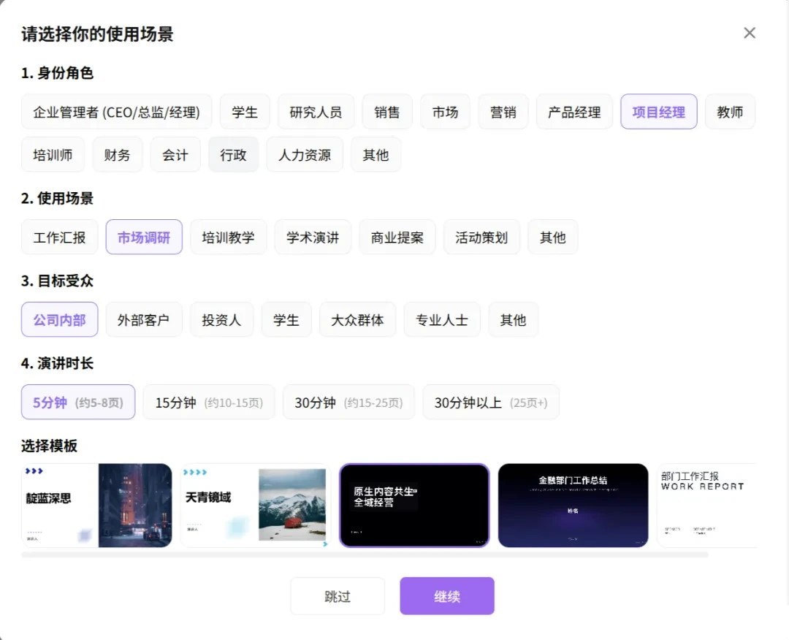Screen dimensions: 789x640
Task: Pick the 销售 role option
Action: click(387, 112)
